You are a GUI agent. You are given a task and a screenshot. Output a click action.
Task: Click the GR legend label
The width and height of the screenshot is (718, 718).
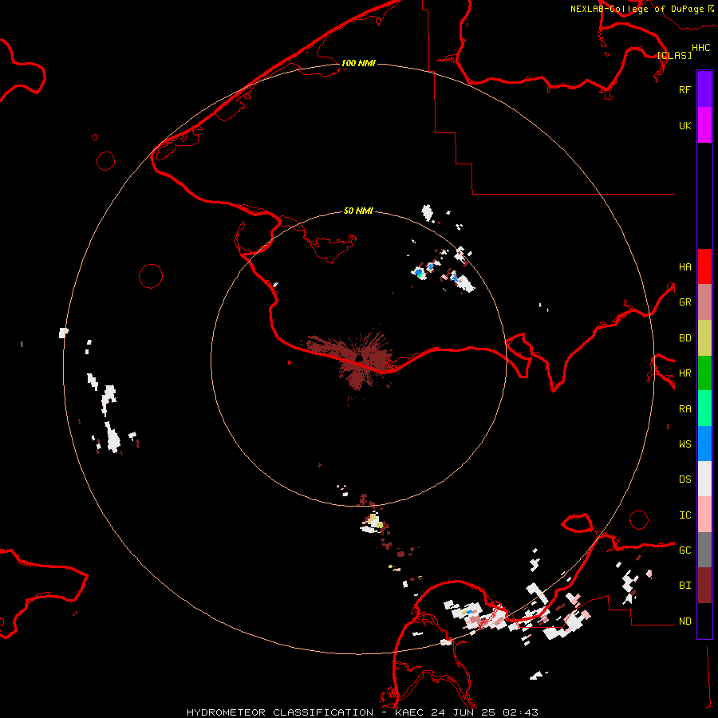click(x=684, y=302)
